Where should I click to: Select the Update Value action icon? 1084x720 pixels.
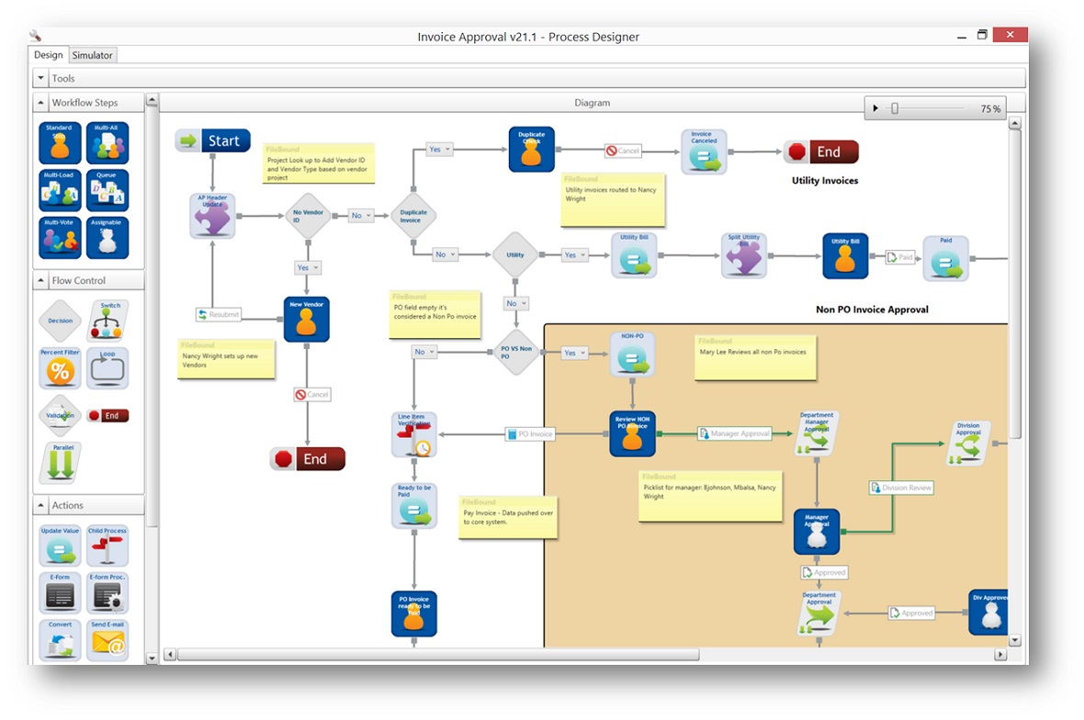59,545
